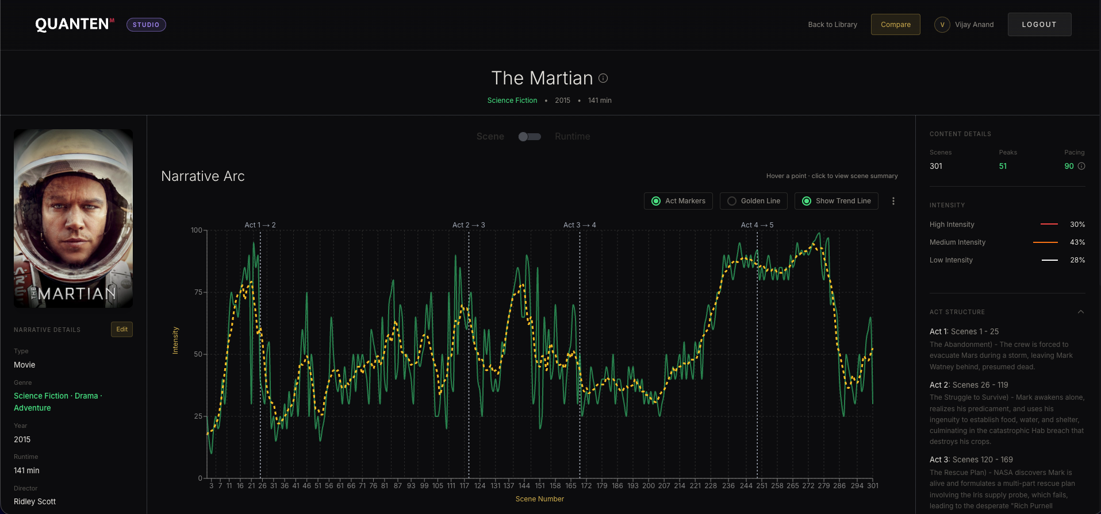The image size is (1101, 514).
Task: Edit the narrative details
Action: point(122,329)
